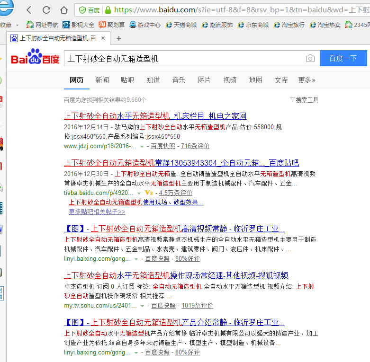Screen dimensions: 370x362
Task: Open 80%好评 link under 高清视频常静 result
Action: (x=187, y=258)
